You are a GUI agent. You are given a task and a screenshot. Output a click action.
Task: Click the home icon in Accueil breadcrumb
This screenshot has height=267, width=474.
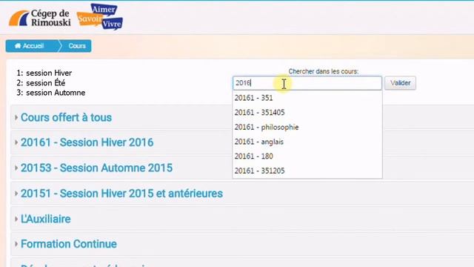[x=18, y=46]
